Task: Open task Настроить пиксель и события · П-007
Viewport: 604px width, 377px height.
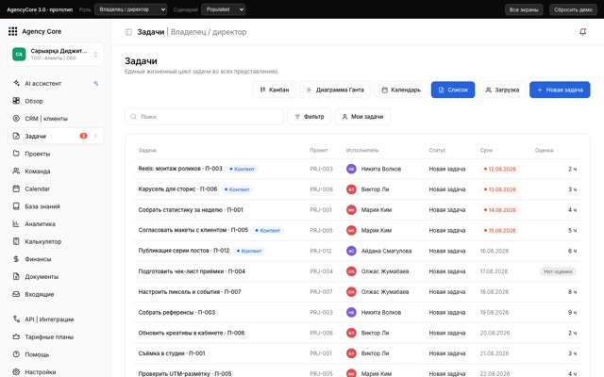Action: [x=190, y=291]
